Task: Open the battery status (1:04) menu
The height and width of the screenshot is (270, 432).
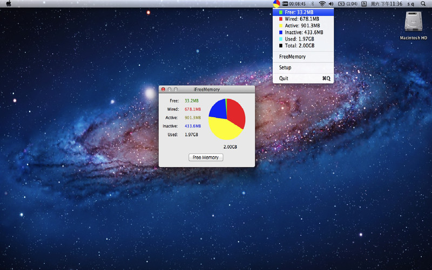Action: click(x=348, y=4)
